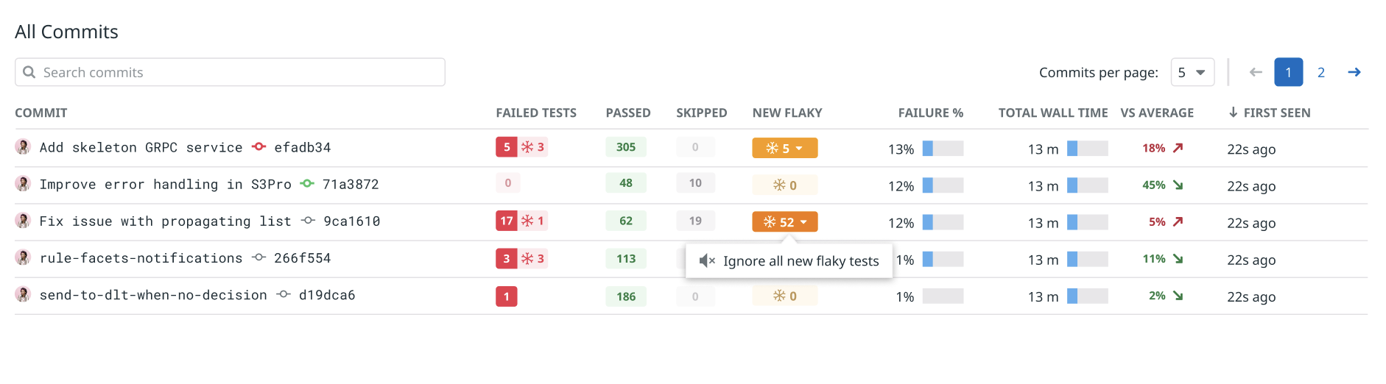1386x384 pixels.
Task: Click the green commit icon beside 71a3872
Action: [307, 184]
